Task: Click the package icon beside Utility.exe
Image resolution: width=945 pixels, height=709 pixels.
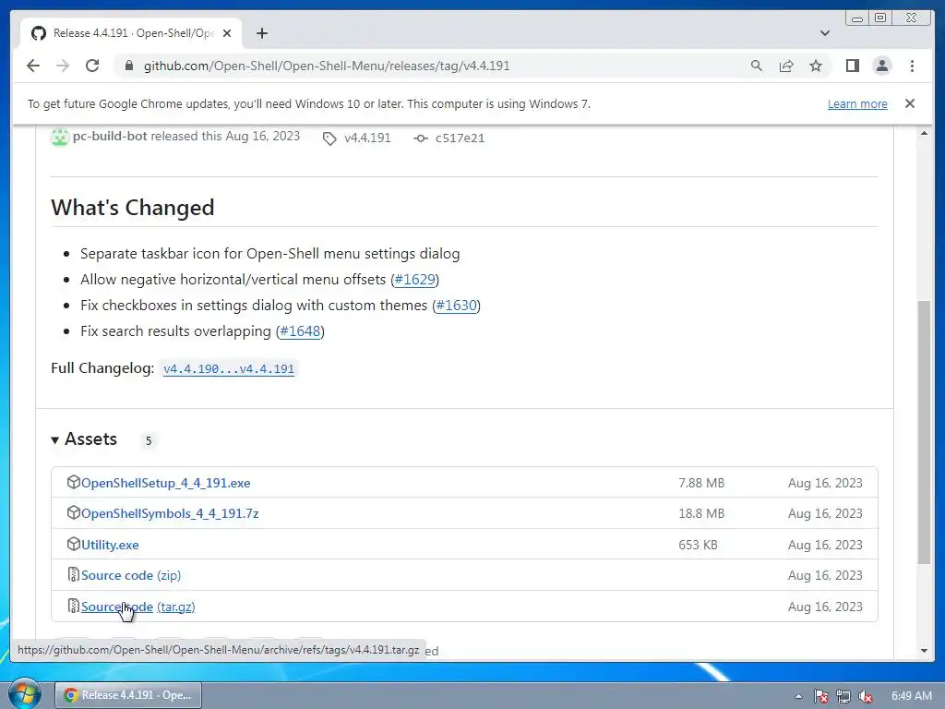Action: (x=74, y=545)
